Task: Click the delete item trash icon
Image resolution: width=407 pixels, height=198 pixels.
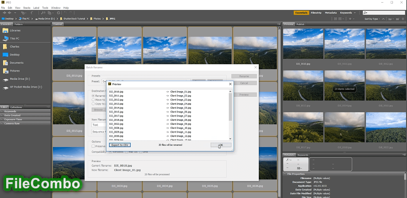Action: coord(403,19)
